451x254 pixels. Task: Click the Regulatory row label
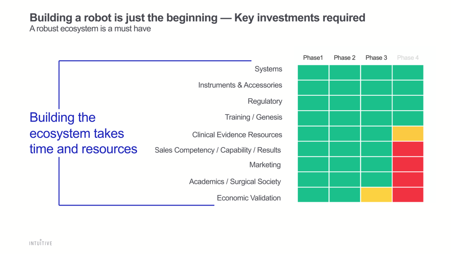(265, 101)
